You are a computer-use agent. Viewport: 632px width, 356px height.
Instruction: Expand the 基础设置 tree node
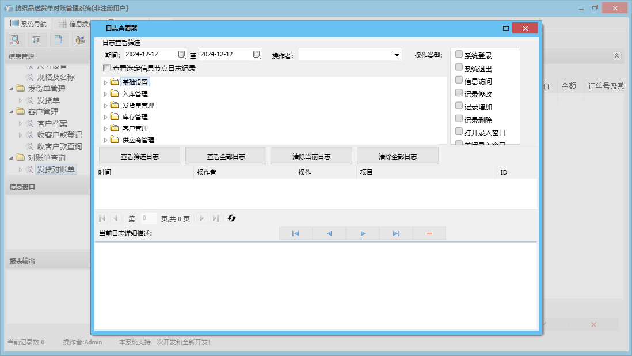pyautogui.click(x=105, y=82)
